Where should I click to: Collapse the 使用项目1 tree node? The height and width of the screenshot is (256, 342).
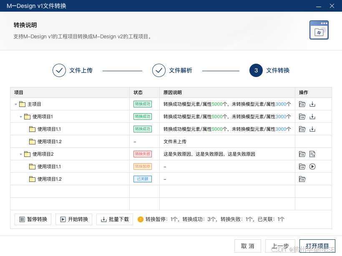pos(21,117)
